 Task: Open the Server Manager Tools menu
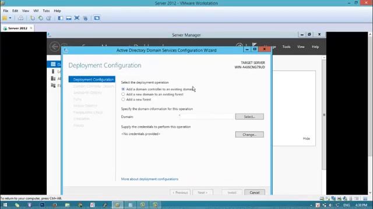[286, 47]
